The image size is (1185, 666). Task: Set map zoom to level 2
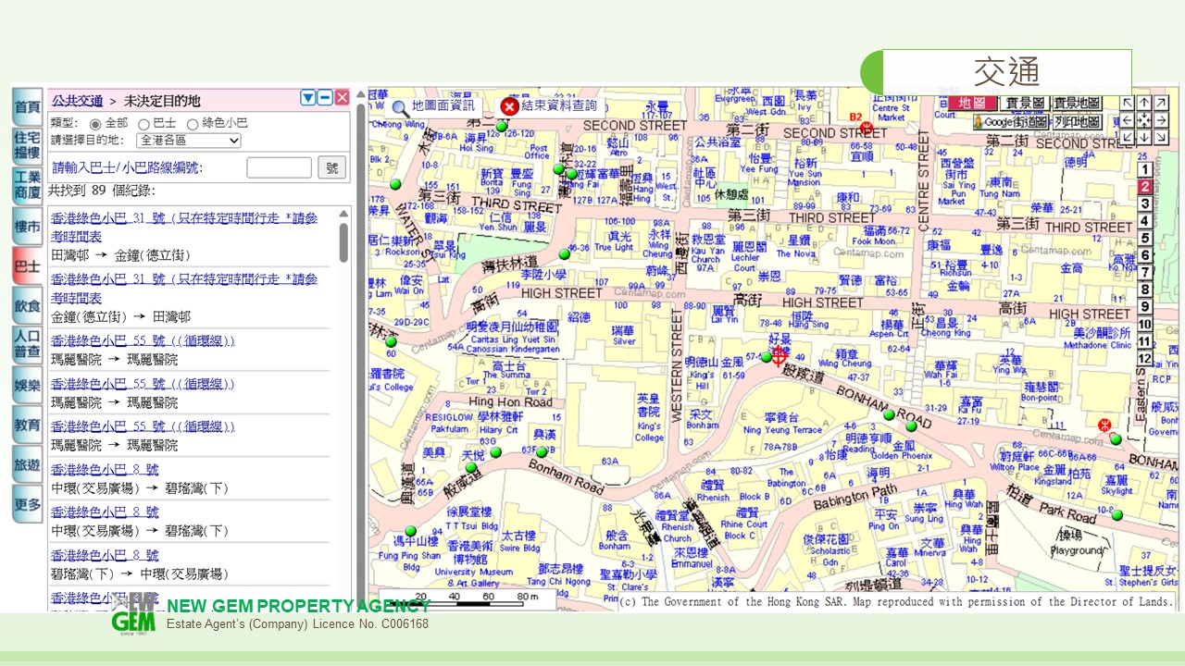point(1144,187)
